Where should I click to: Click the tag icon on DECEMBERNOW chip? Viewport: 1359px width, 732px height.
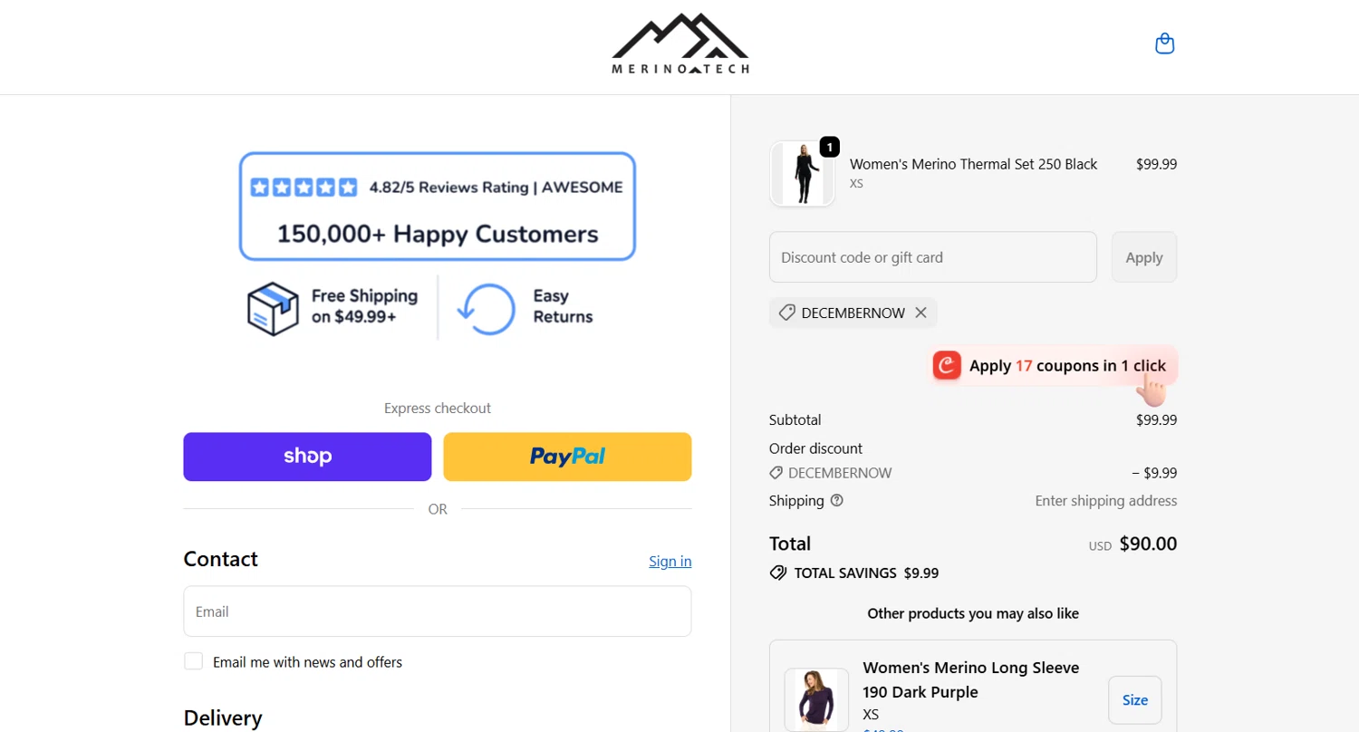(786, 313)
